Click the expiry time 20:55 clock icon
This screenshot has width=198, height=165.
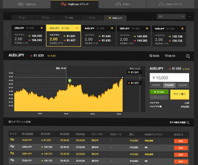151,56
